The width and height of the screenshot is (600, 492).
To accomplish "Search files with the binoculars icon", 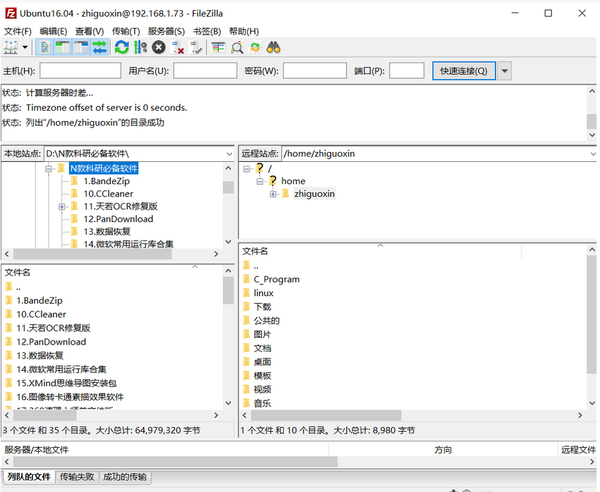I will [x=273, y=48].
